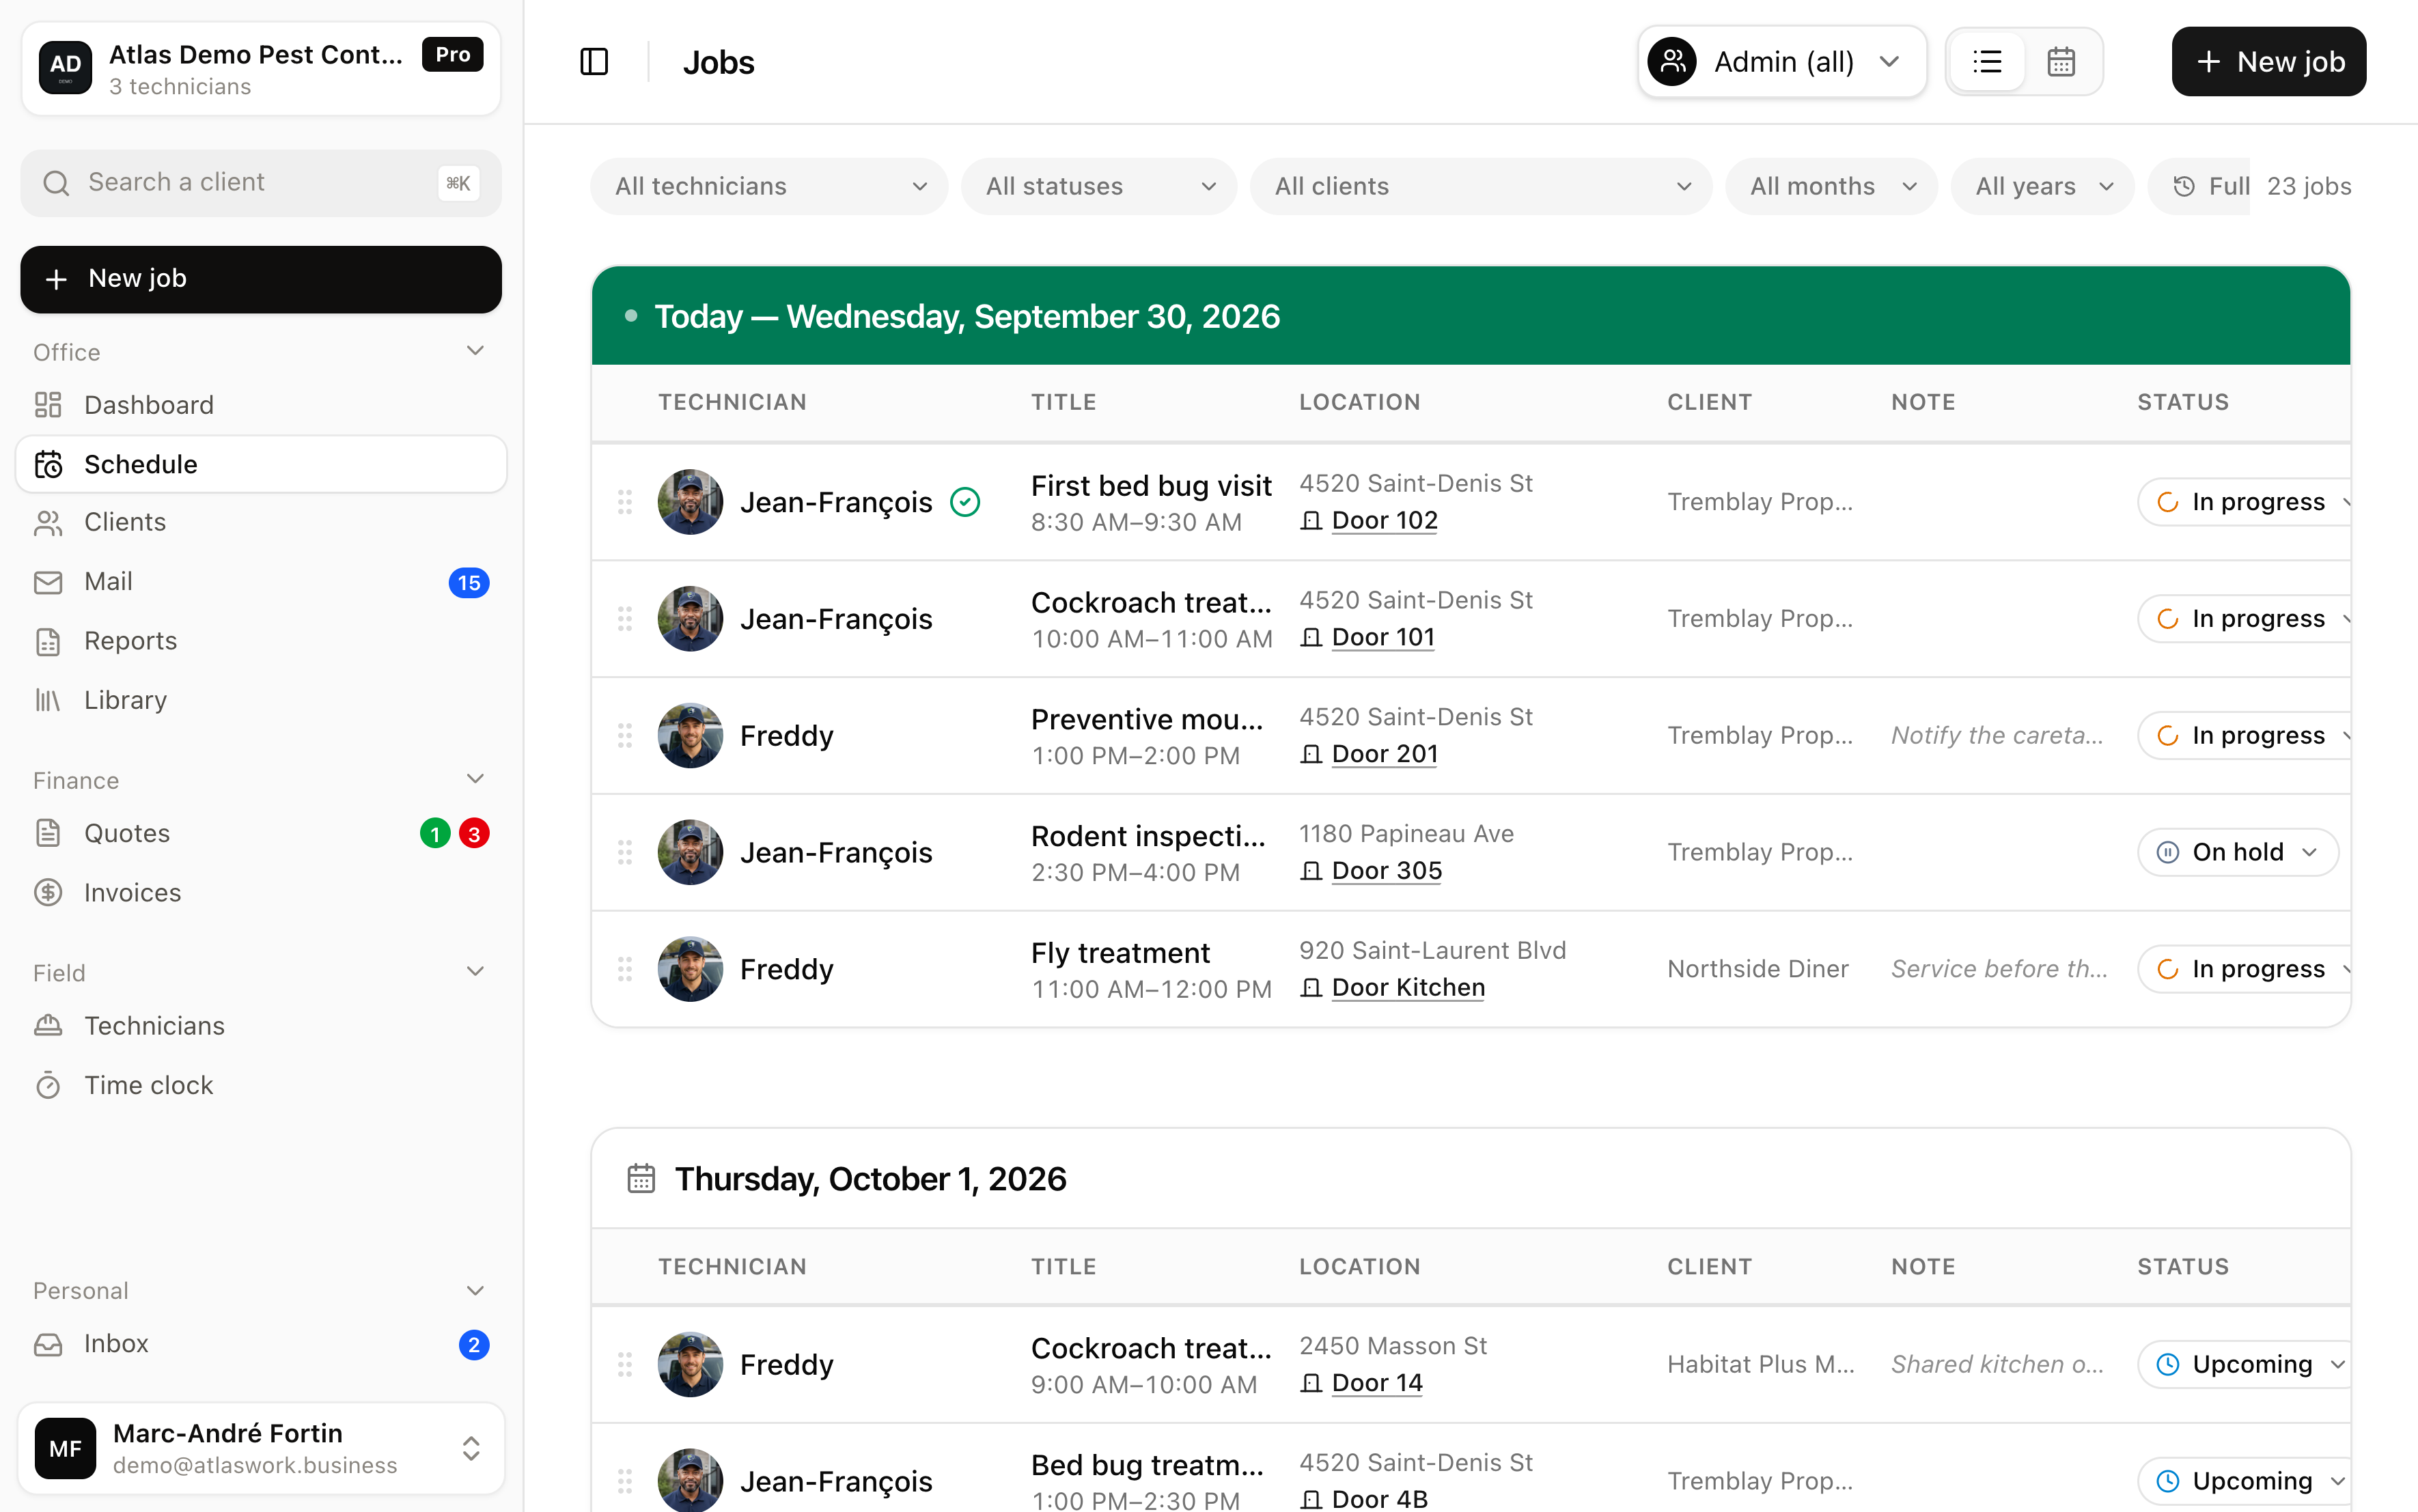2418x1512 pixels.
Task: Click the Northside Diner client cell
Action: coord(1758,969)
